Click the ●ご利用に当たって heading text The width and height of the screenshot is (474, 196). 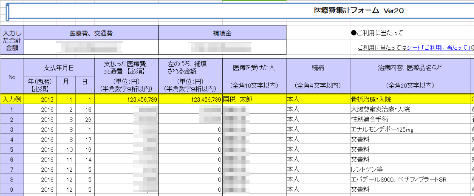click(377, 33)
